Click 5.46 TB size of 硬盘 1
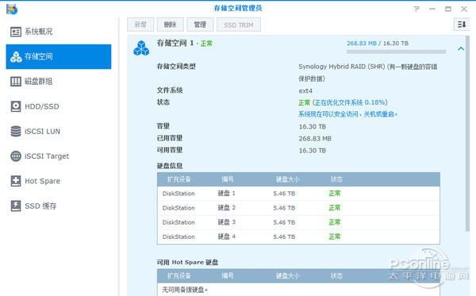Screen dimensions: 476x296 pyautogui.click(x=284, y=194)
